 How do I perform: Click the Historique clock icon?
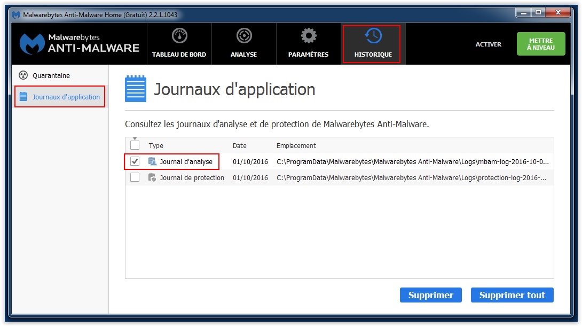tap(373, 36)
